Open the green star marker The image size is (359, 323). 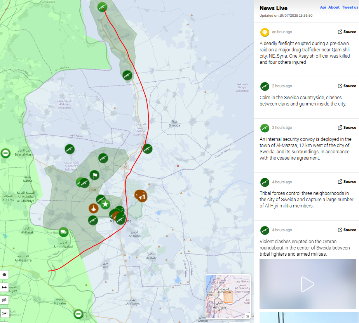tap(105, 204)
